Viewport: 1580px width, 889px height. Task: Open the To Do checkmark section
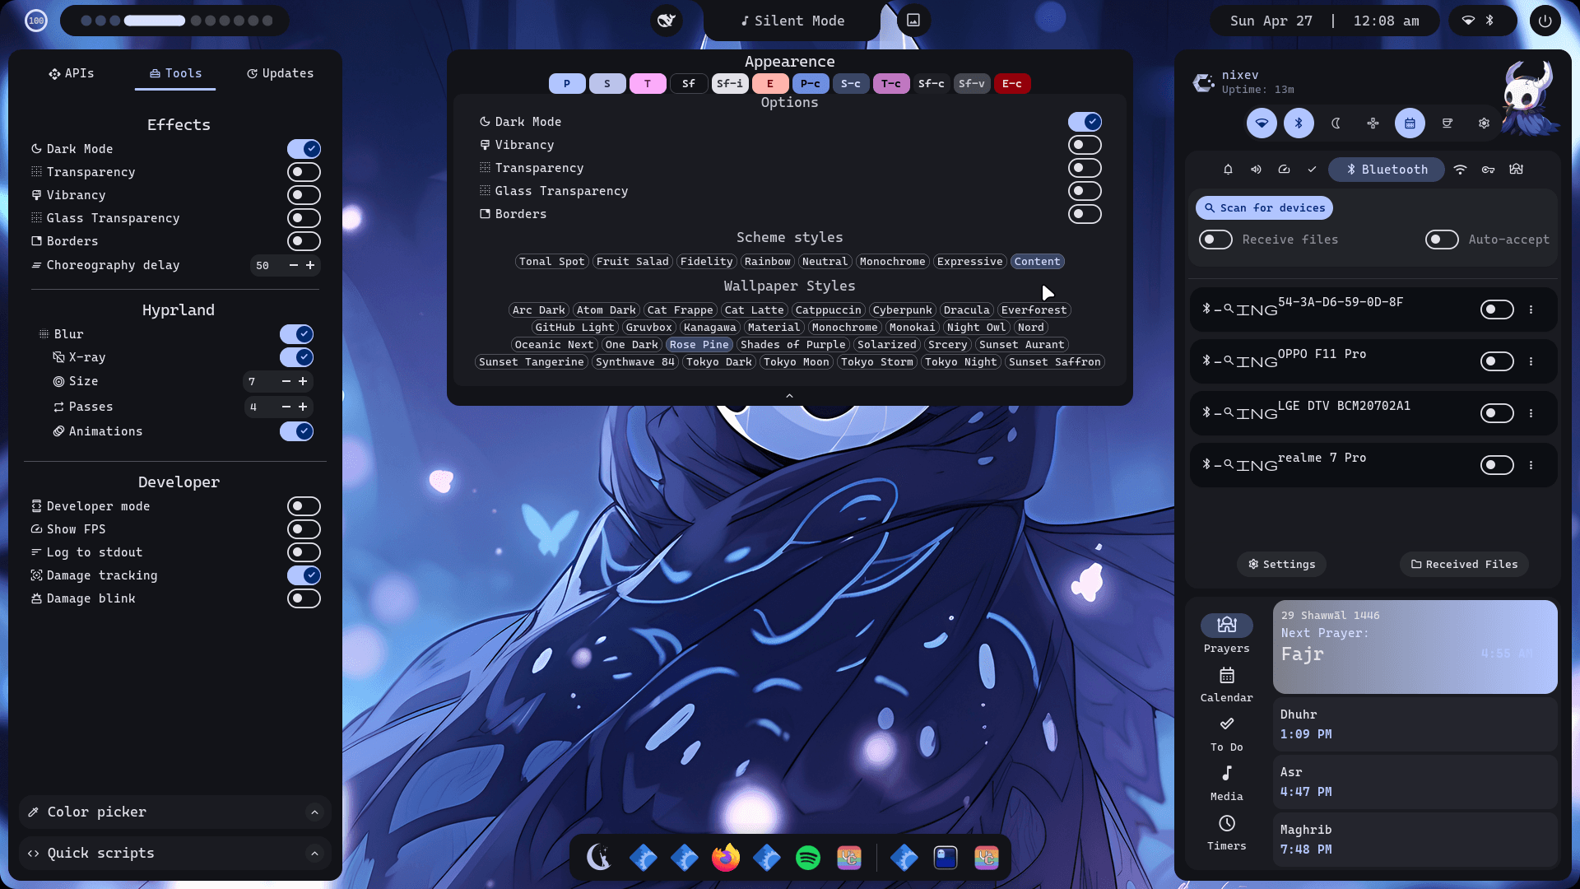(x=1226, y=724)
